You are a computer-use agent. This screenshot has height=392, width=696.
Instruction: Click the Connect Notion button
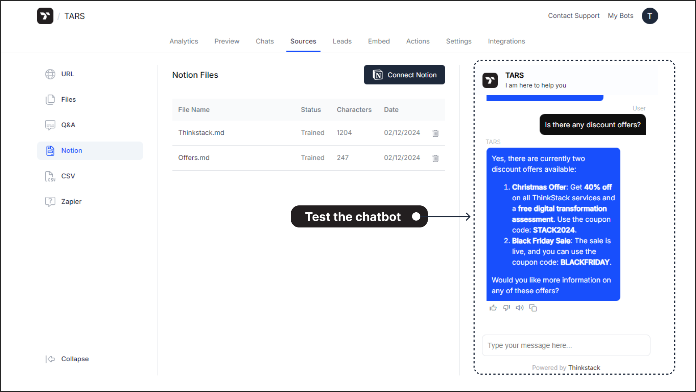[404, 75]
